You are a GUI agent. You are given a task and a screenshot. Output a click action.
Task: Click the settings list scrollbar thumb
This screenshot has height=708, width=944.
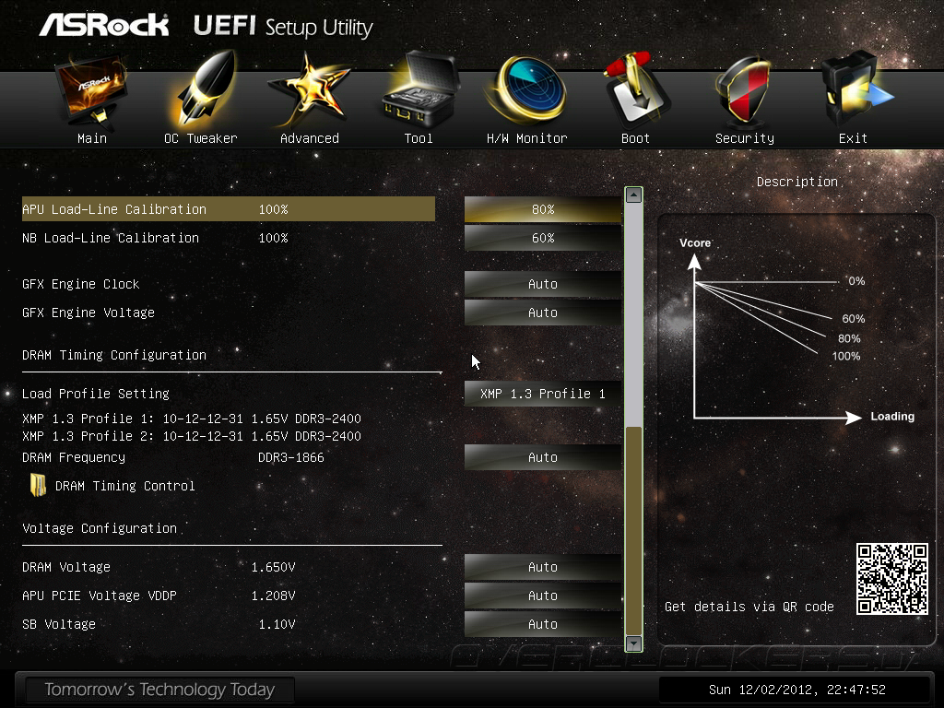click(x=633, y=530)
